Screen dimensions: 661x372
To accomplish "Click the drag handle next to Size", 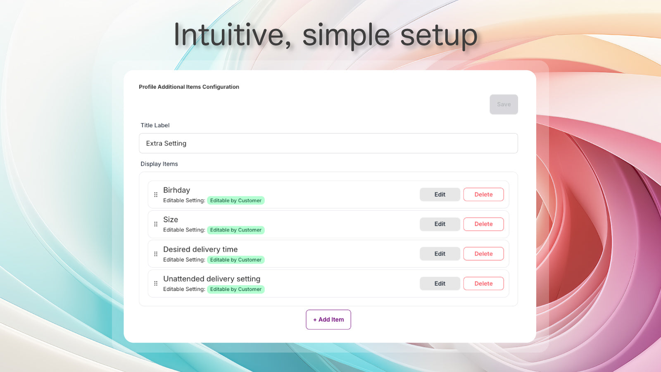I will pos(156,224).
